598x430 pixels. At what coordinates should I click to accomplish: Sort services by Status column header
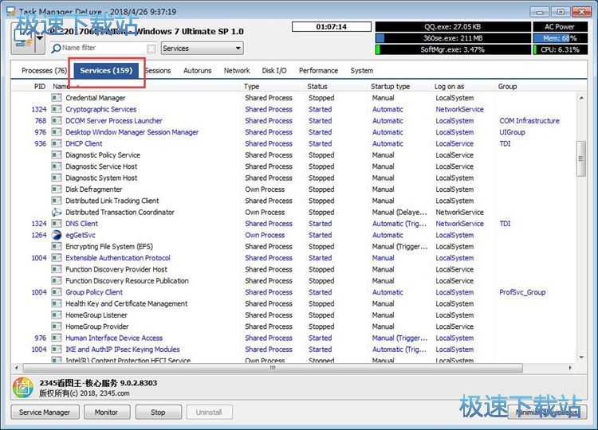tap(317, 86)
